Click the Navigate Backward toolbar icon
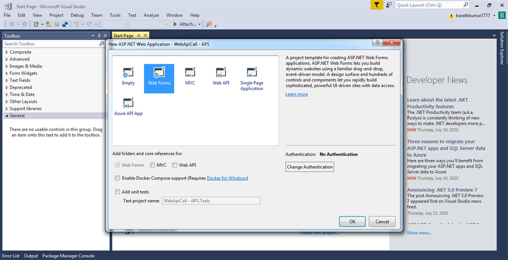This screenshot has height=260, width=508. 12,24
